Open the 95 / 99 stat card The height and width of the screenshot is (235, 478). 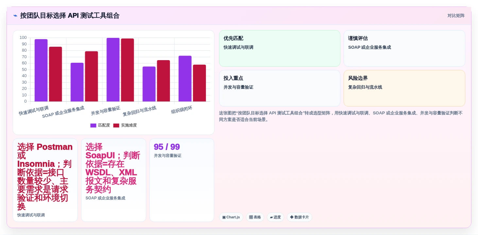pyautogui.click(x=182, y=180)
